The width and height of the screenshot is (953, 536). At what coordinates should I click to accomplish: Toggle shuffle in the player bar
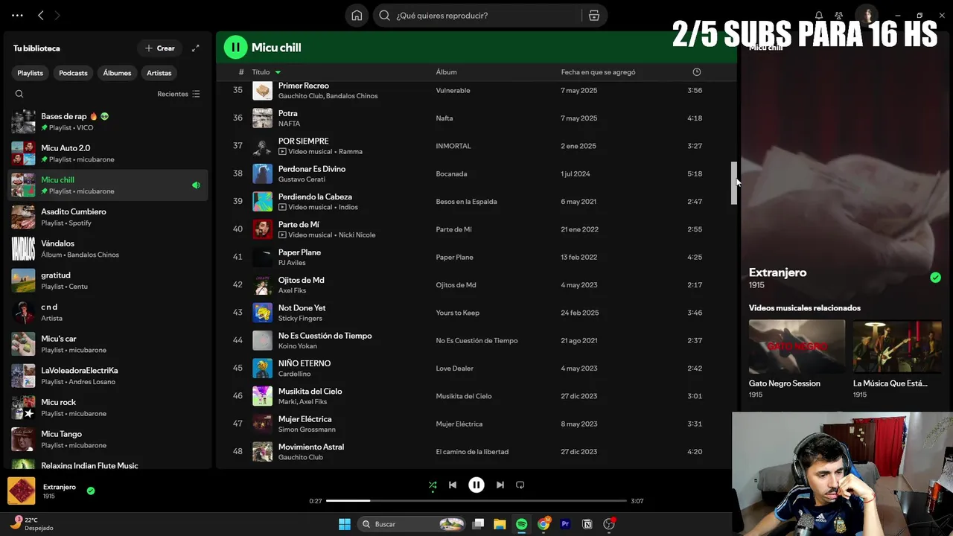(x=433, y=485)
